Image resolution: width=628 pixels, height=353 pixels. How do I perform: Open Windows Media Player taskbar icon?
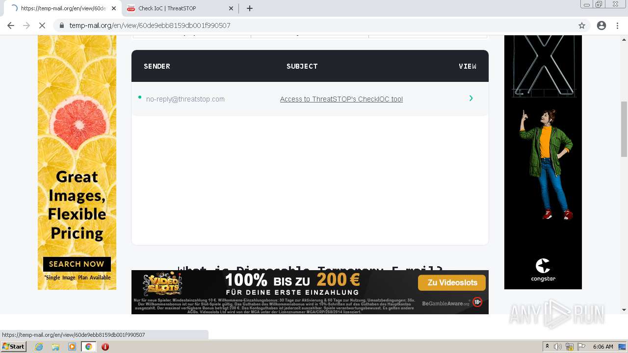(x=72, y=347)
